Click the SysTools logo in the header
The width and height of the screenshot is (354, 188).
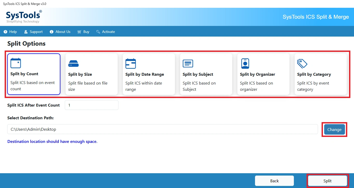tap(24, 17)
